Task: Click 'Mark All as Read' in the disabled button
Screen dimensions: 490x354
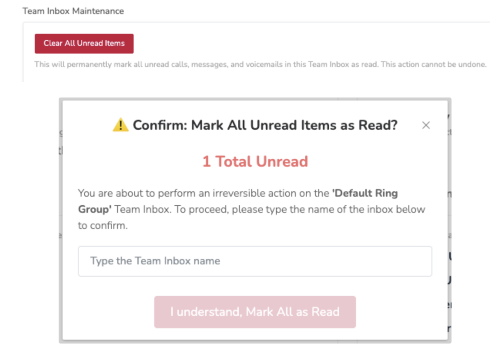Action: 292,312
